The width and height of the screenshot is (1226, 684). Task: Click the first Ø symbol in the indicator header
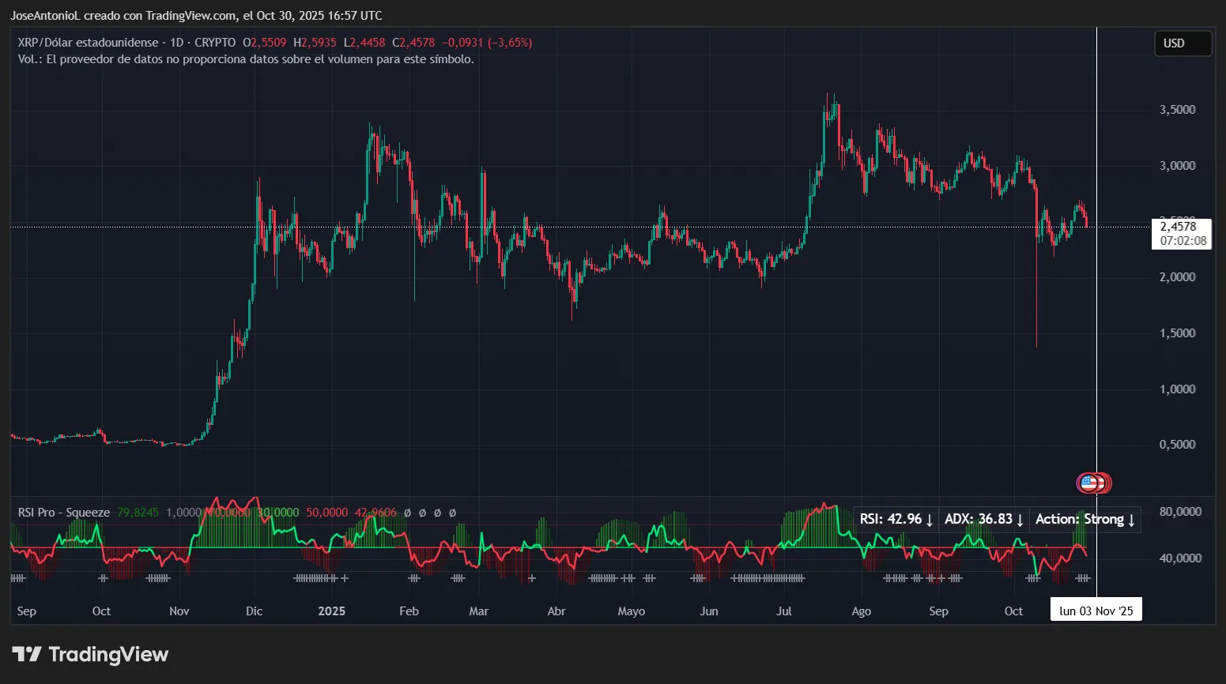tap(407, 513)
